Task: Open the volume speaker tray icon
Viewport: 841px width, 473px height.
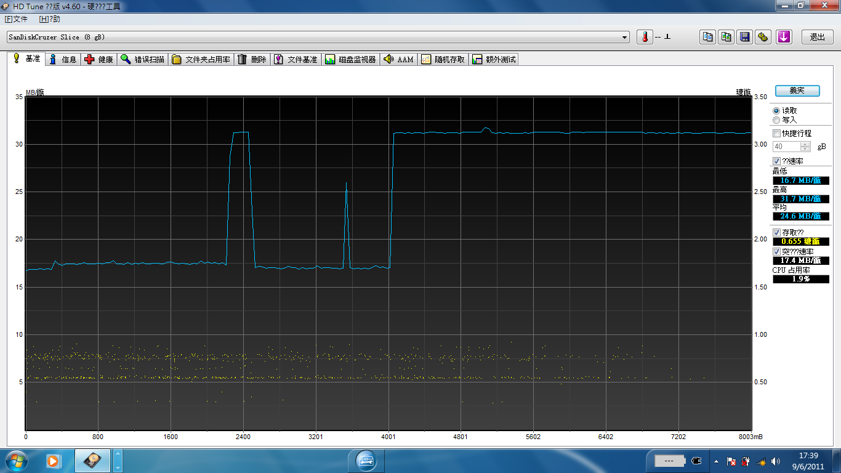Action: pos(776,461)
